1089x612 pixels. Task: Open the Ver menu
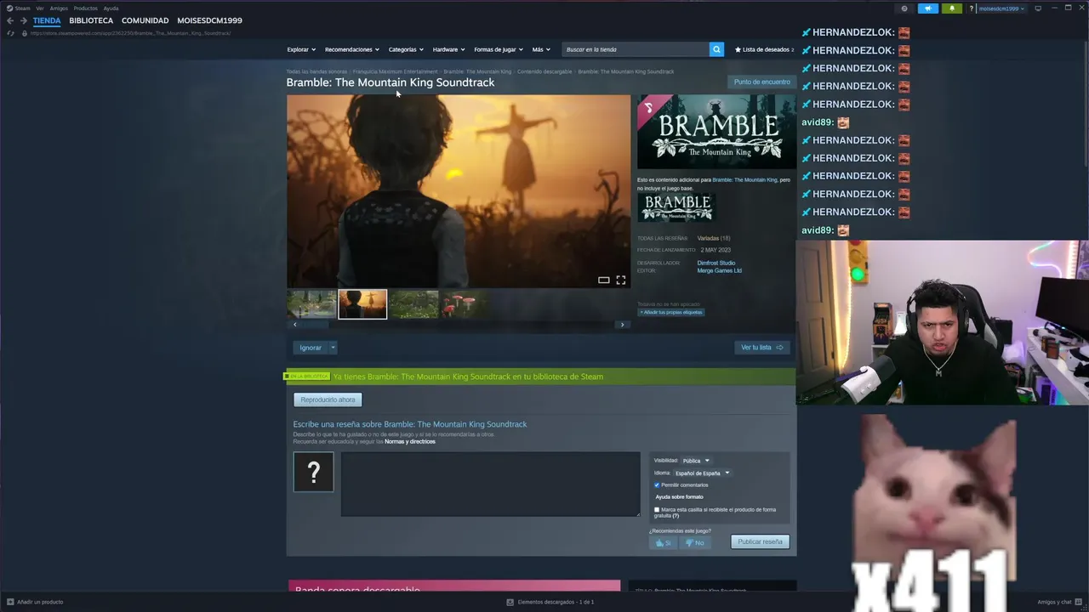(40, 8)
